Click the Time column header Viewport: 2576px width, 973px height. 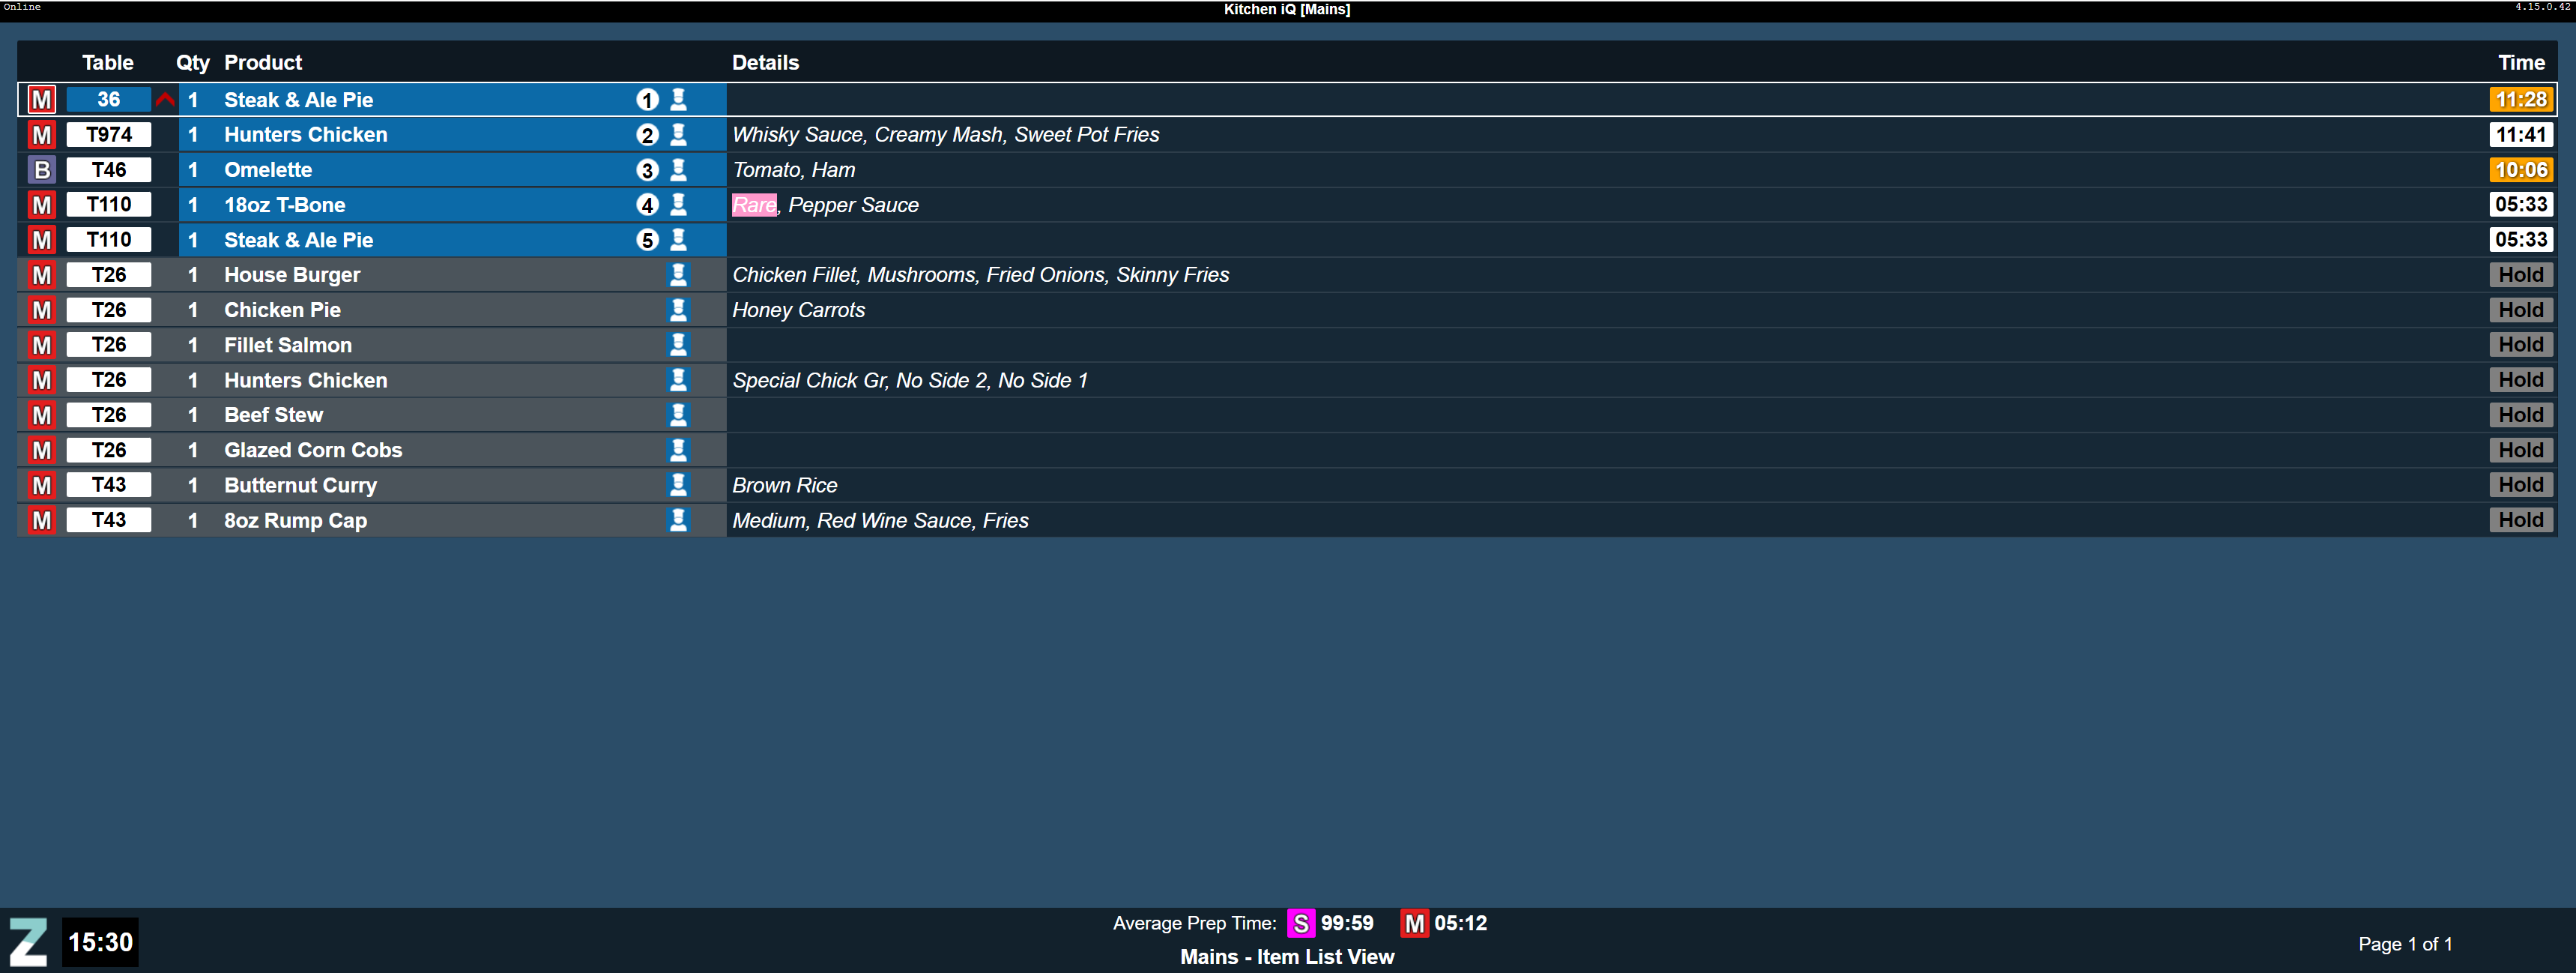pyautogui.click(x=2520, y=62)
